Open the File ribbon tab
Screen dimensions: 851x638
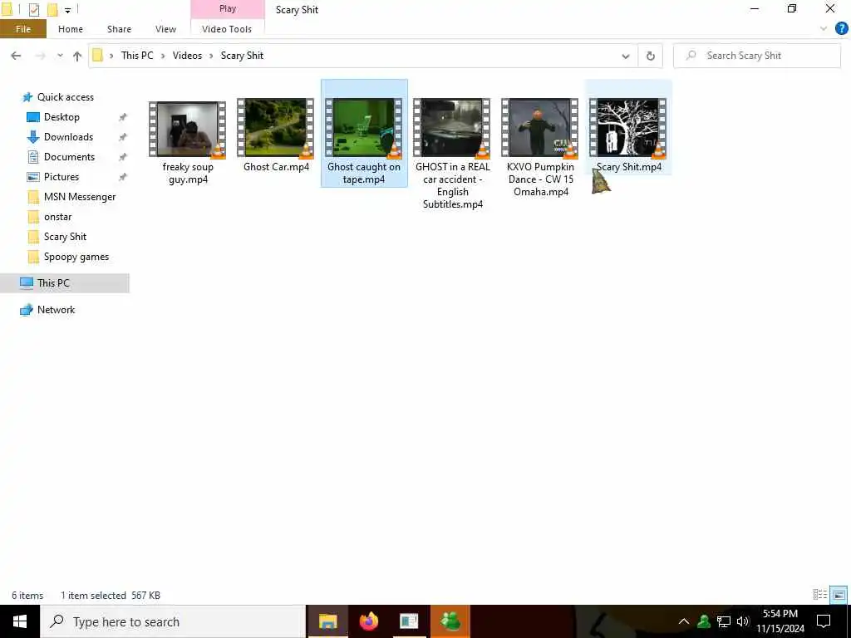pyautogui.click(x=22, y=29)
